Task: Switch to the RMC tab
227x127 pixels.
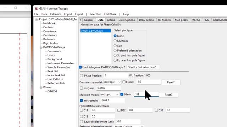Action: click(x=206, y=20)
